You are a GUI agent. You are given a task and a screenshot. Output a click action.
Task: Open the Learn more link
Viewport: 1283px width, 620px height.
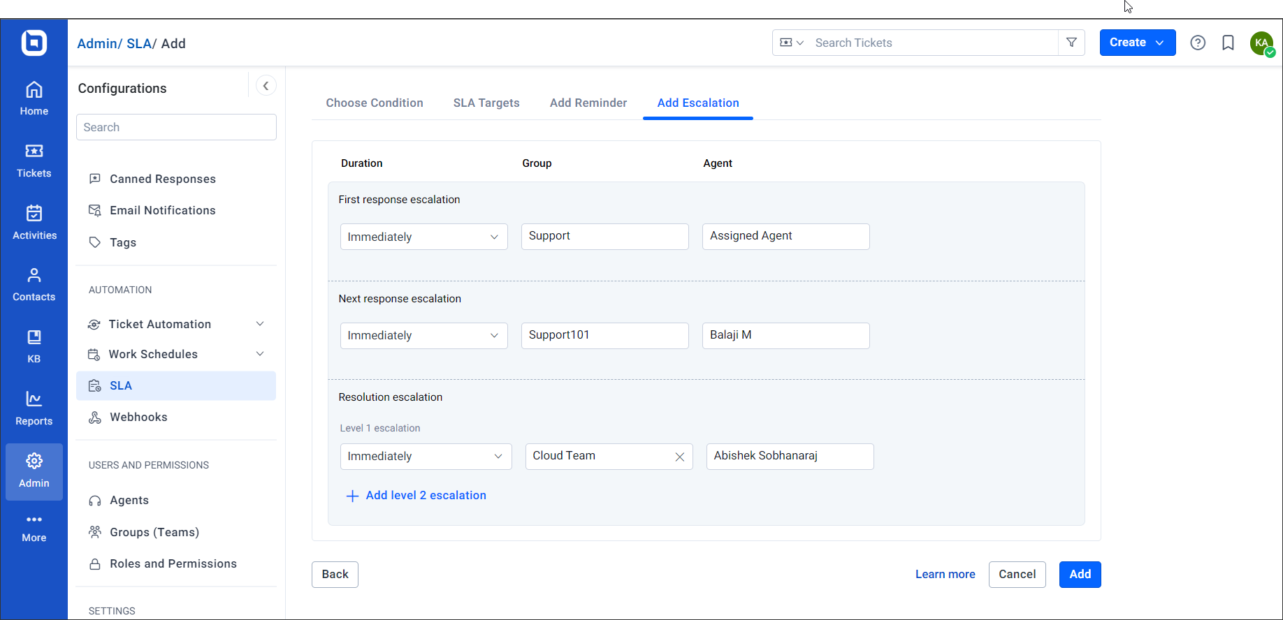[945, 575]
